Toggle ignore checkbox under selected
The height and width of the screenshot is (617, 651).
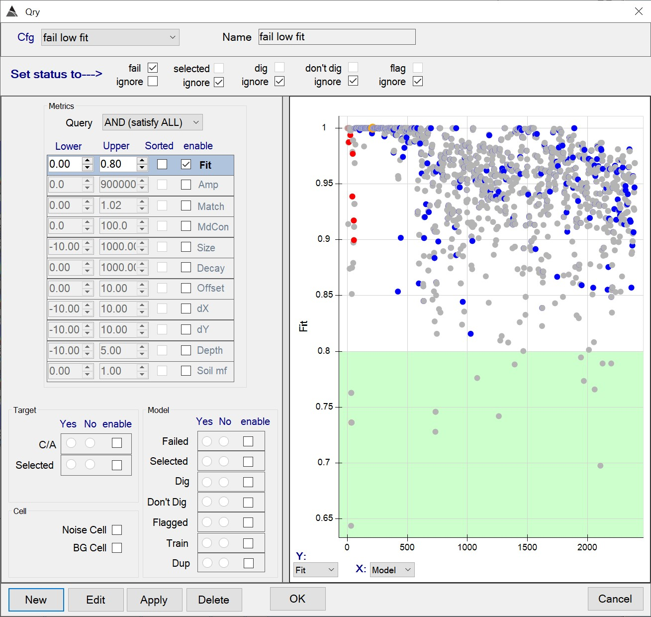point(219,82)
